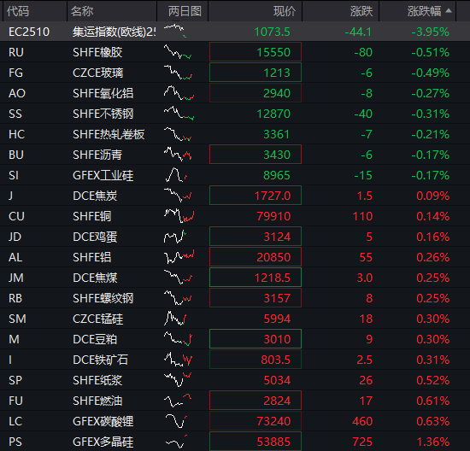Click CZCE玻璃 name
Screen dimensions: 470x451
97,73
